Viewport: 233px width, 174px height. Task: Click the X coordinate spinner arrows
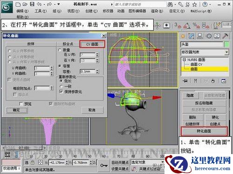coord(67,162)
